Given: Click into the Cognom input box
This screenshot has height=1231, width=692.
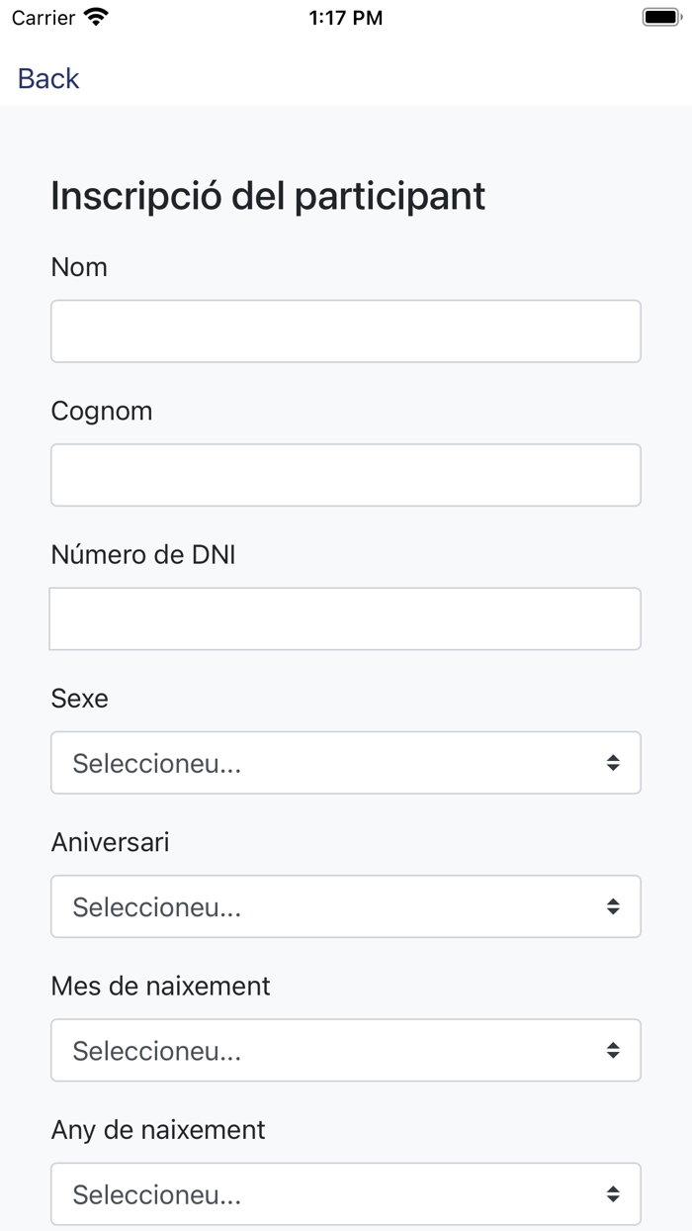Looking at the screenshot, I should tap(346, 475).
